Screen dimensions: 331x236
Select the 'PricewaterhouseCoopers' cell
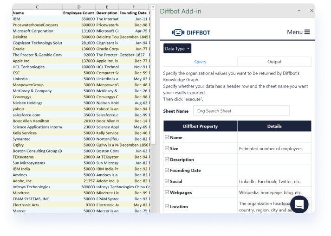(37, 25)
